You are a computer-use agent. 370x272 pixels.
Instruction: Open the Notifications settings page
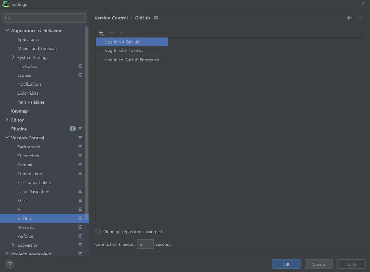point(29,84)
